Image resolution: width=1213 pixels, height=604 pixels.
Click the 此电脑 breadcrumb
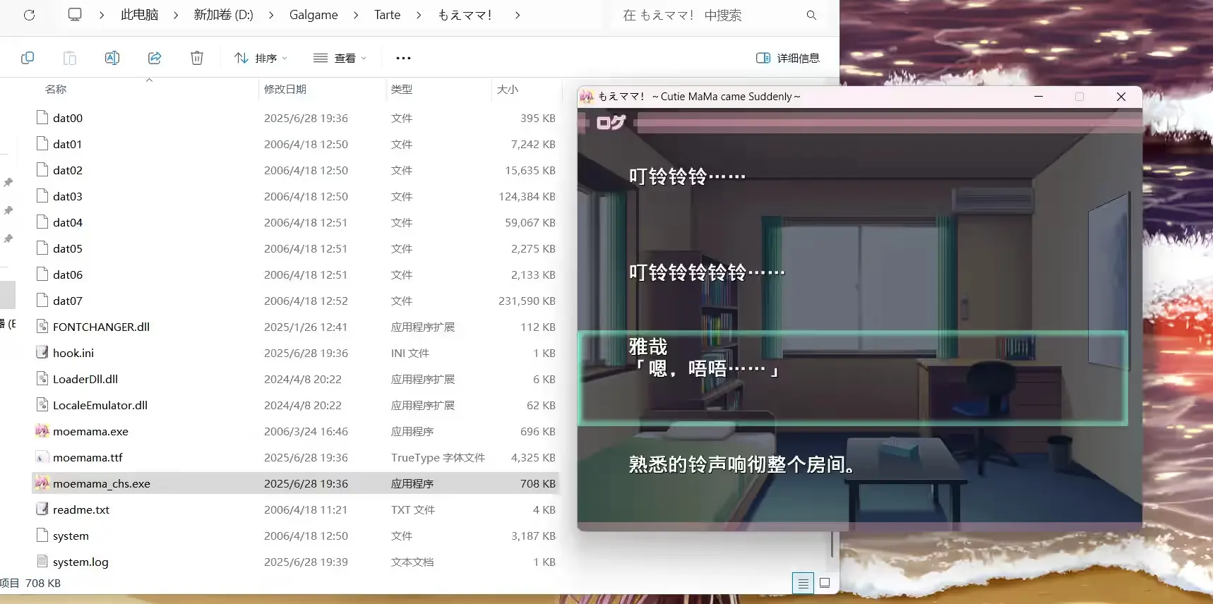coord(139,15)
